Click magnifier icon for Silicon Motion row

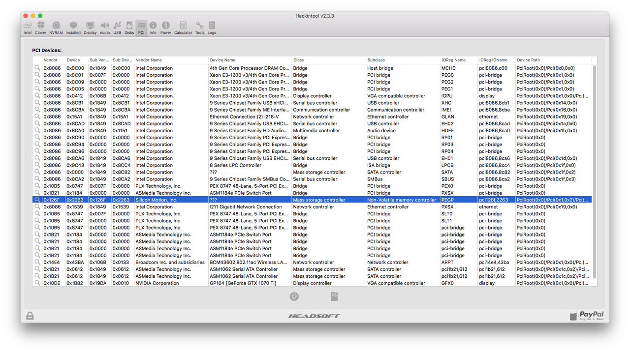[x=37, y=200]
